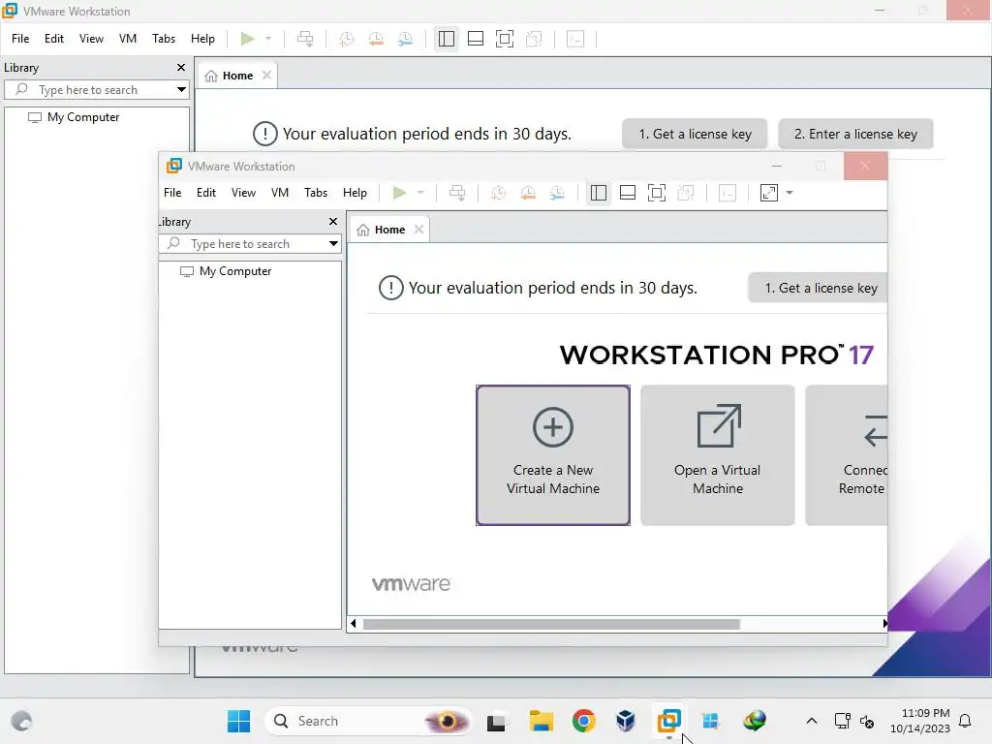Close Home tab in back window

pyautogui.click(x=267, y=76)
